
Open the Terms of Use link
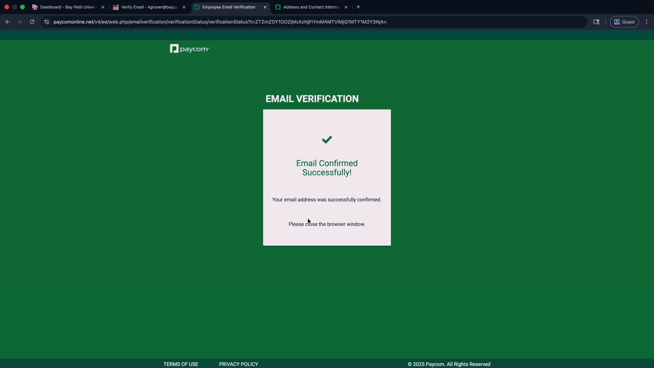(x=181, y=364)
